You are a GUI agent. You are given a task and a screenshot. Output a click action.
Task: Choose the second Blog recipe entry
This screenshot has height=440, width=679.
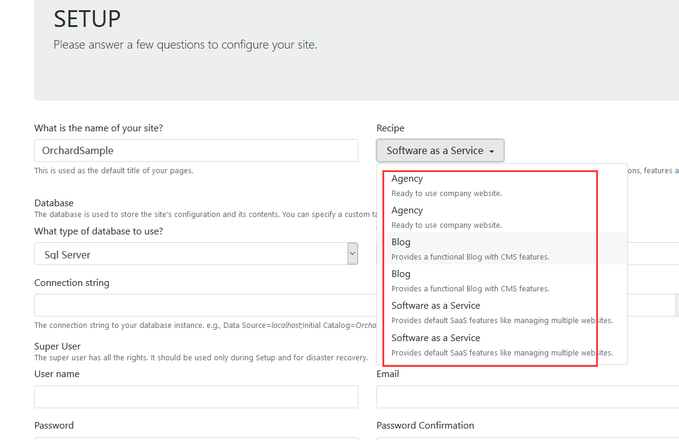coord(502,281)
